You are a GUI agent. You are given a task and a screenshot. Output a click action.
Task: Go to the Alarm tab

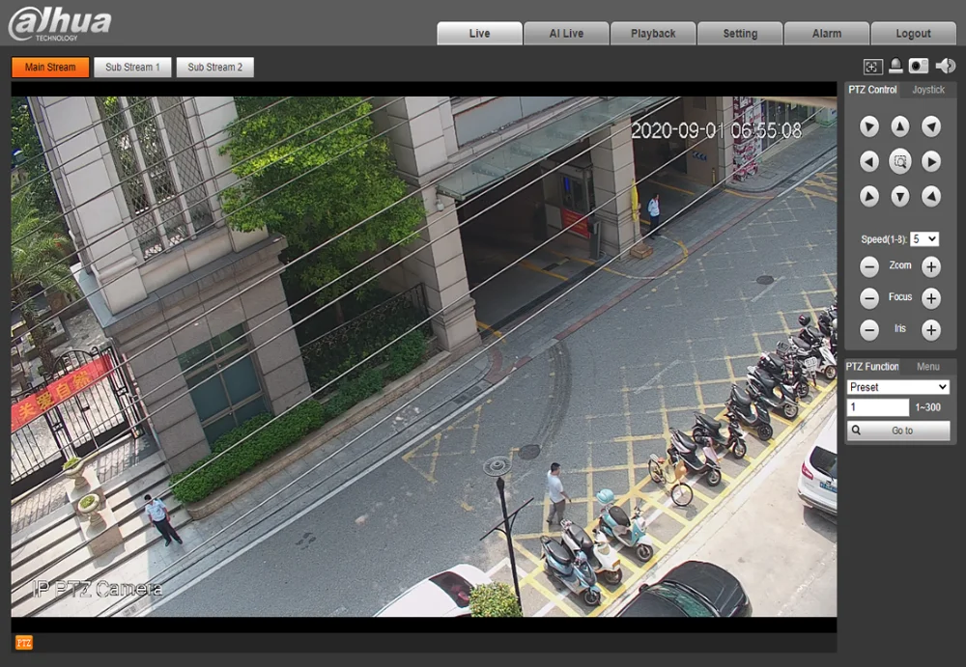827,33
